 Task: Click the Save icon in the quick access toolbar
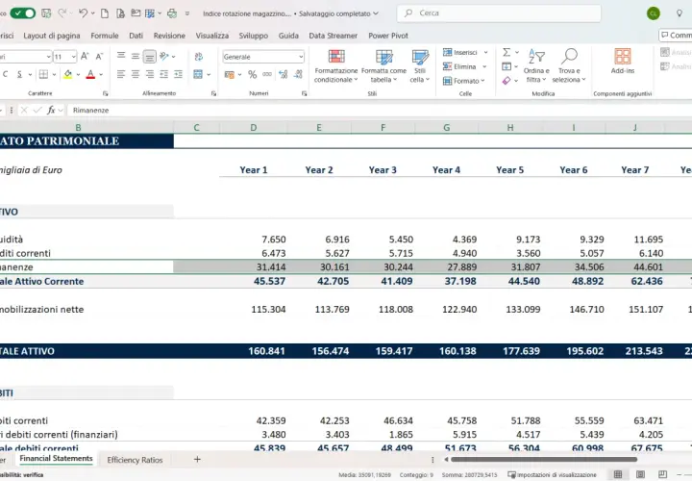46,13
